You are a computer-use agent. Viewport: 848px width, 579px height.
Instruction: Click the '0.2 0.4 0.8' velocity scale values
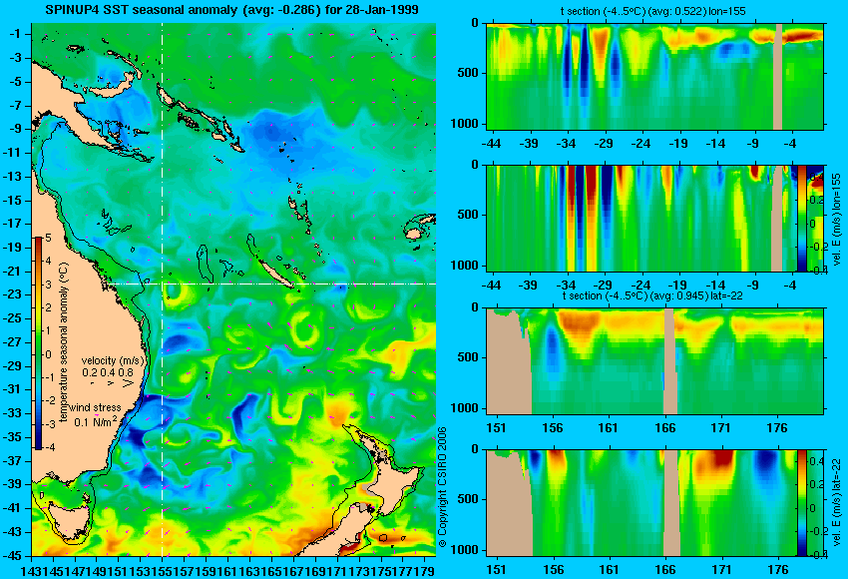coord(108,372)
